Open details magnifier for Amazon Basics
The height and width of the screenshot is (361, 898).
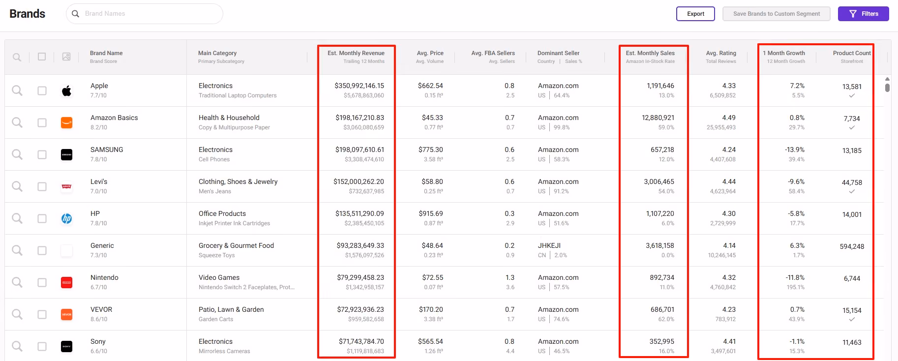click(x=17, y=122)
